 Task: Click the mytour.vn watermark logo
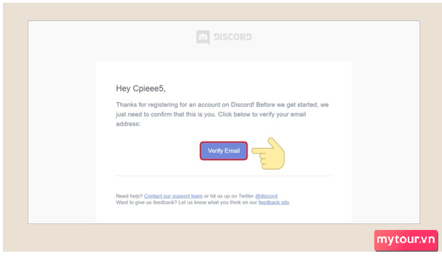click(406, 240)
